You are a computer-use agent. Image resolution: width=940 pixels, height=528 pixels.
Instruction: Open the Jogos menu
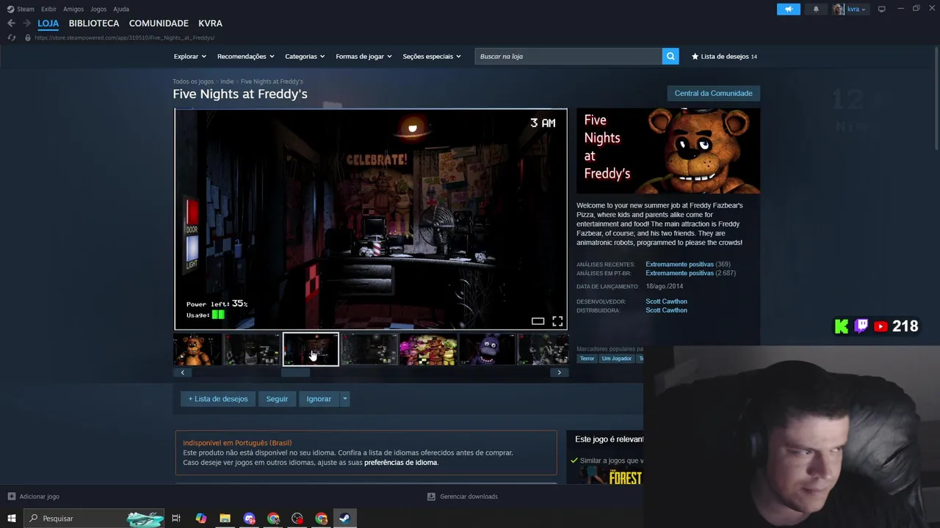click(x=98, y=9)
